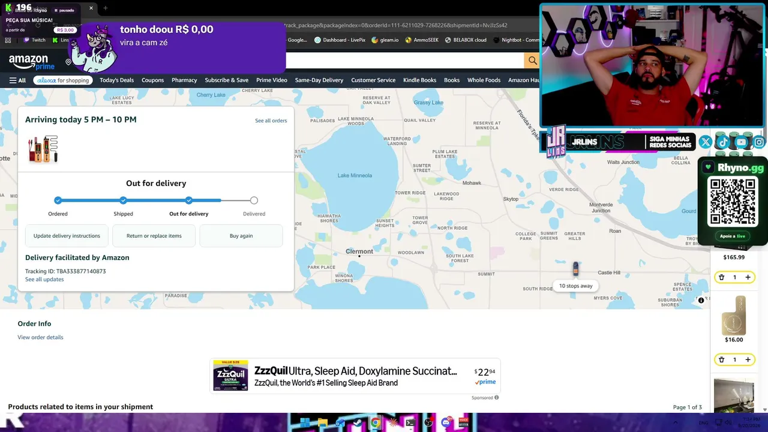
Task: Click Update delivery instructions button
Action: tap(67, 236)
